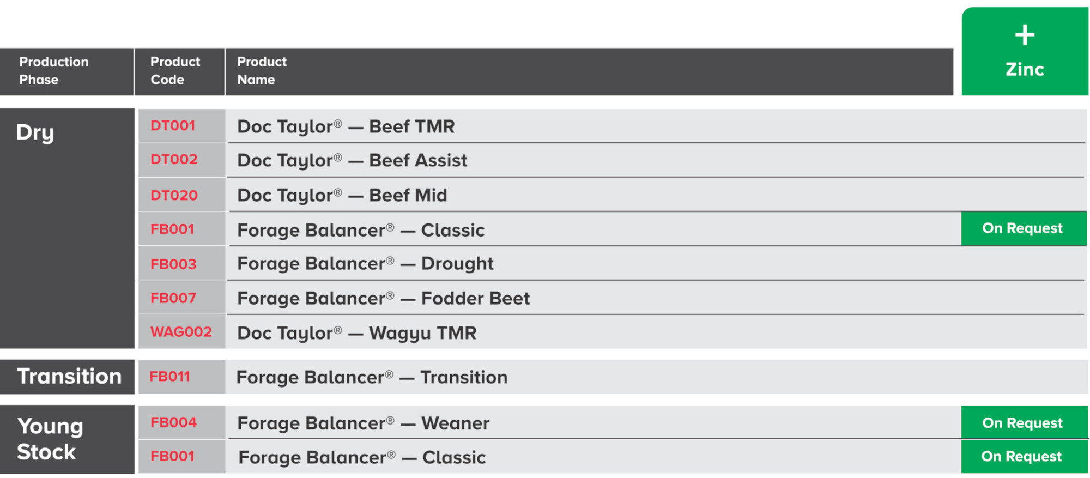Select the Dry production phase cell

tap(35, 132)
